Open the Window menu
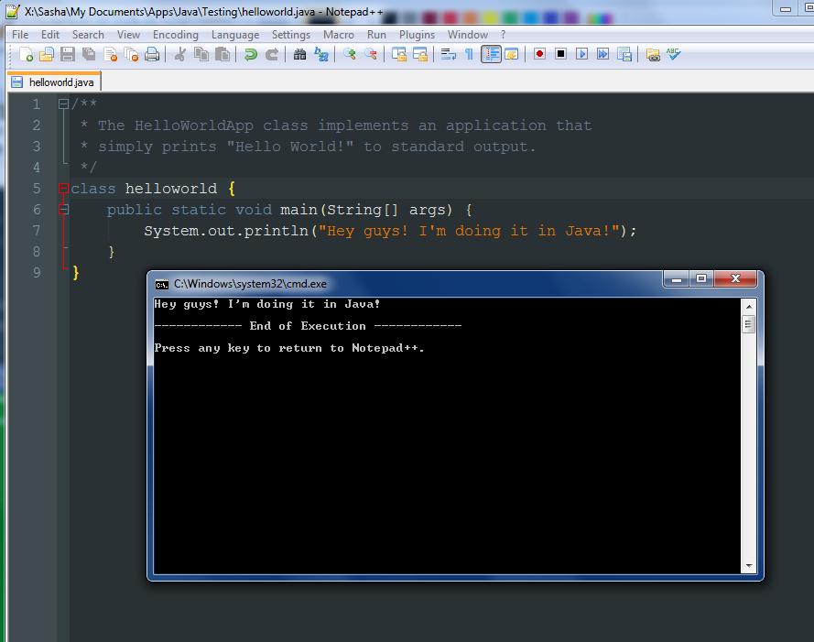This screenshot has width=814, height=642. (468, 35)
